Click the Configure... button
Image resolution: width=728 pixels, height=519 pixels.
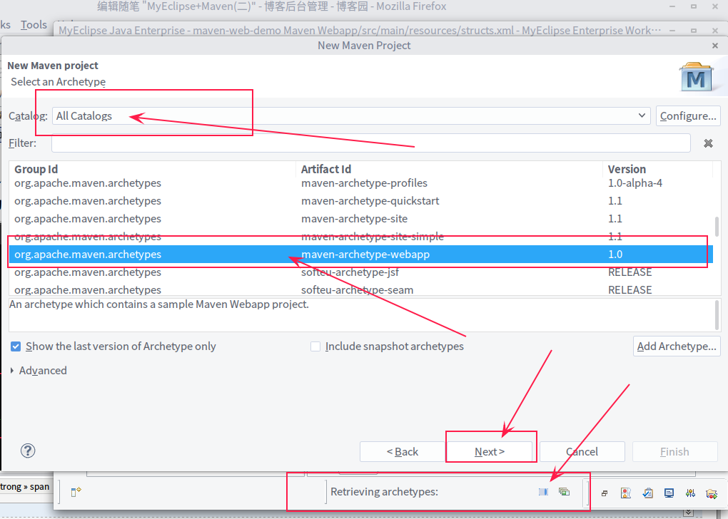(688, 116)
